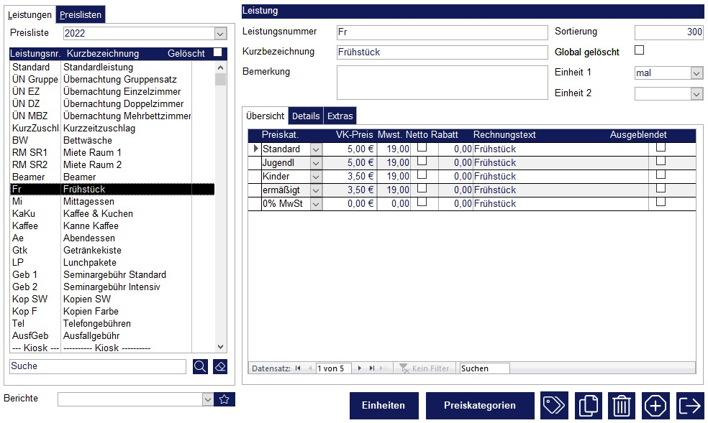Click the plus icon to add service
The height and width of the screenshot is (423, 708).
655,405
